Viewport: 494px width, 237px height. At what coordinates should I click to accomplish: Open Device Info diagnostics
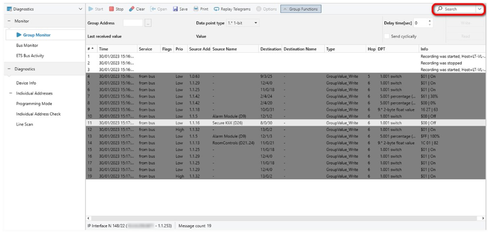(x=26, y=83)
